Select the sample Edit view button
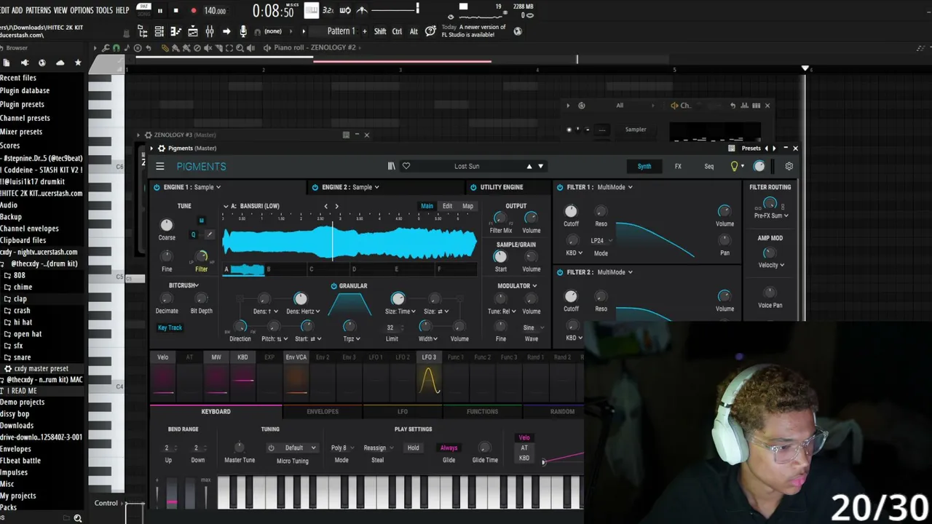The width and height of the screenshot is (932, 524). pos(447,206)
